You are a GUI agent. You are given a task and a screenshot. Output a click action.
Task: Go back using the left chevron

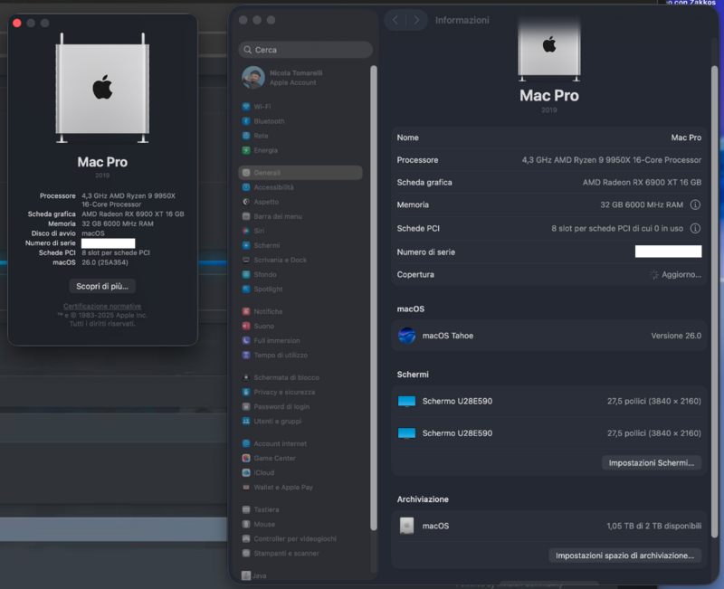(x=395, y=20)
